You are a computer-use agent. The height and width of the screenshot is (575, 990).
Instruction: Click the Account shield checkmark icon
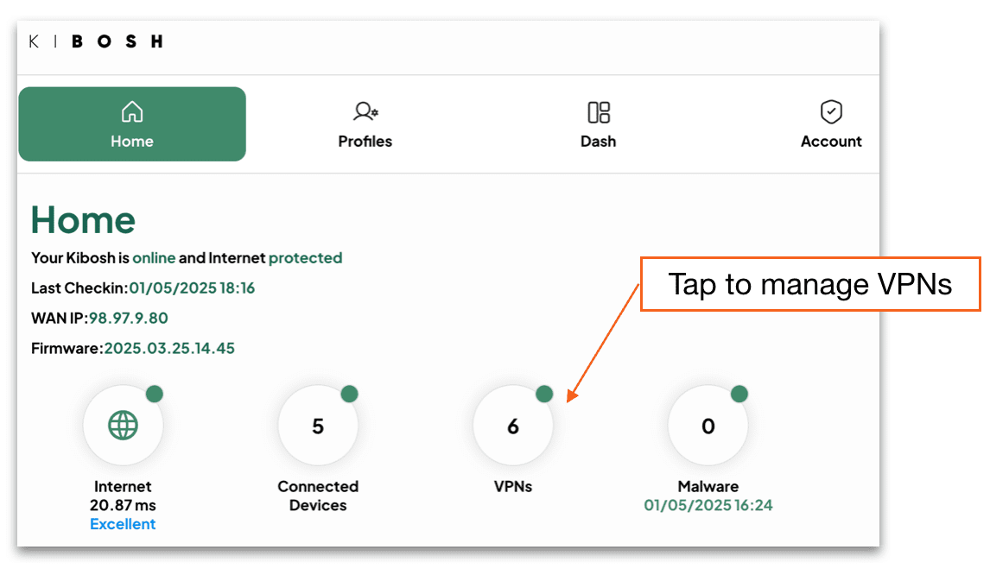(x=831, y=111)
